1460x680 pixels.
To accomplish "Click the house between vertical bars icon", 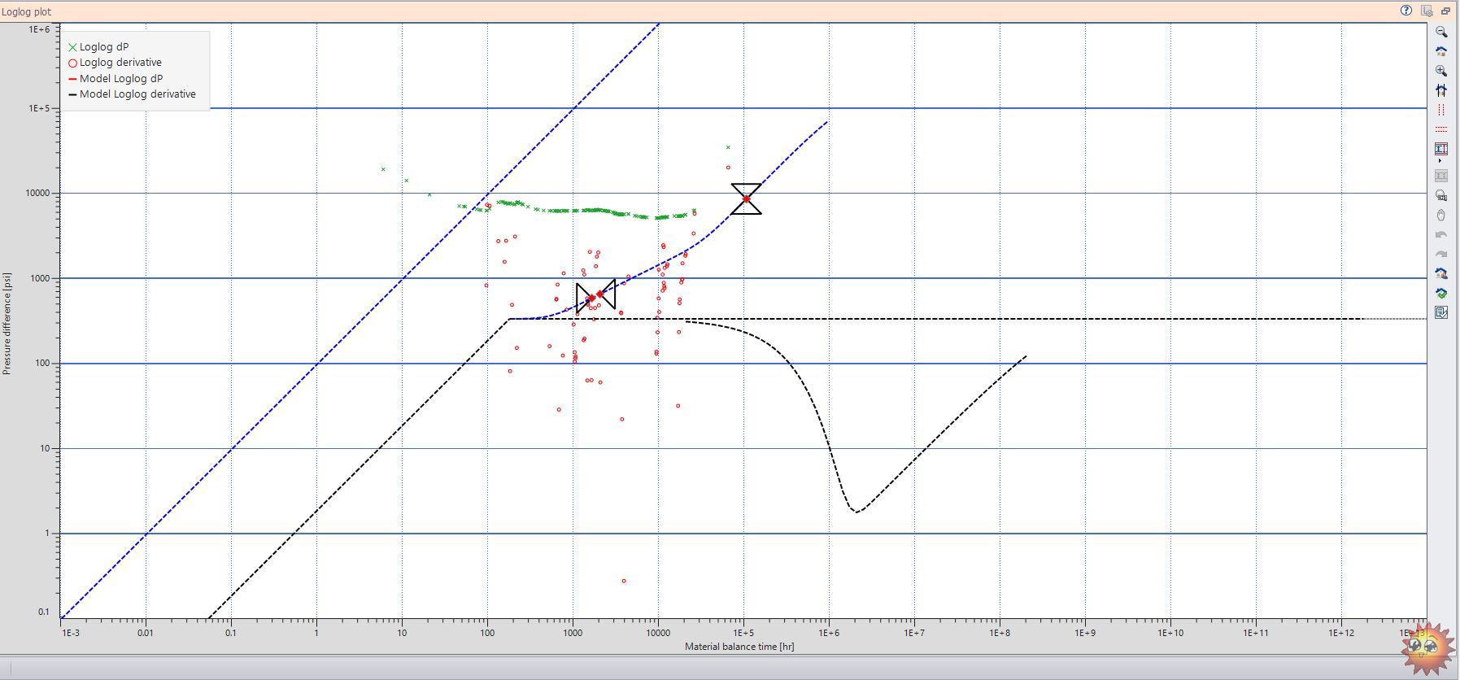I will coord(1441,90).
